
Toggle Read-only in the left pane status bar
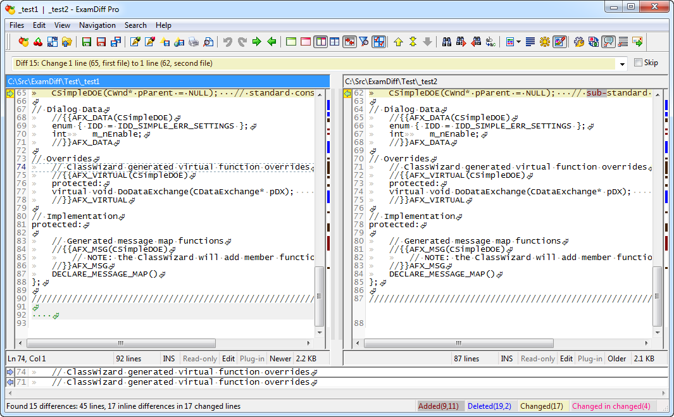tap(200, 359)
